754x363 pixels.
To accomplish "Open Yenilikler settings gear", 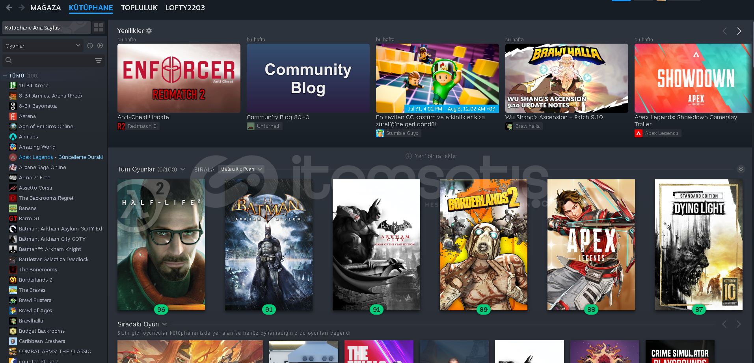I will [x=149, y=31].
